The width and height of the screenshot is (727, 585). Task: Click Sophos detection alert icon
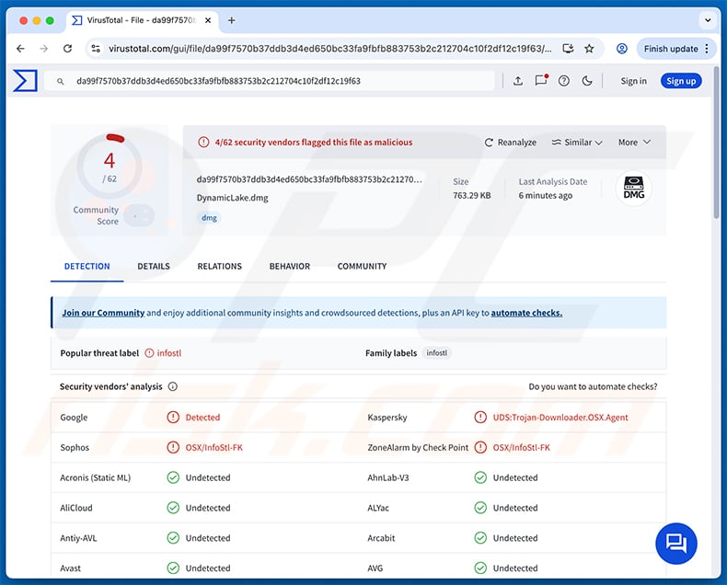(x=173, y=447)
